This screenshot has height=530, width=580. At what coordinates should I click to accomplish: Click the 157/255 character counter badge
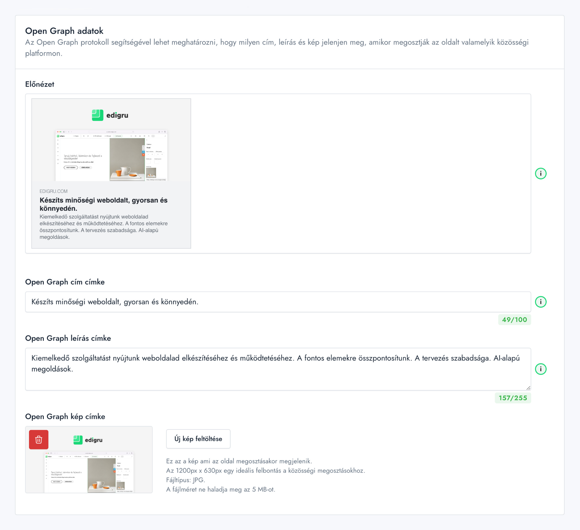[512, 398]
